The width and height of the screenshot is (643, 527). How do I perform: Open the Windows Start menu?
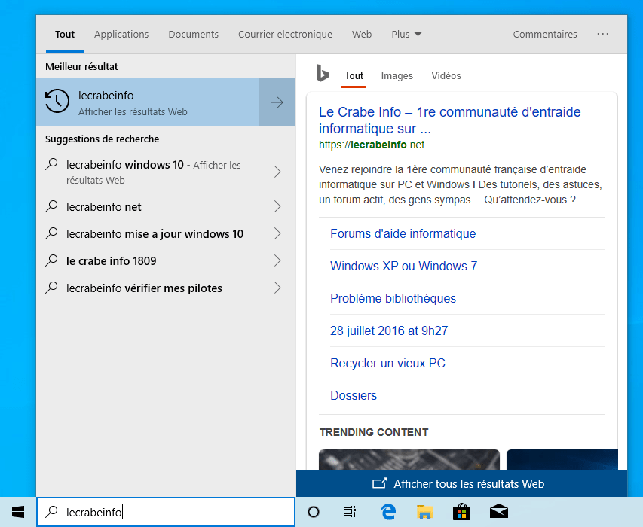click(x=18, y=512)
